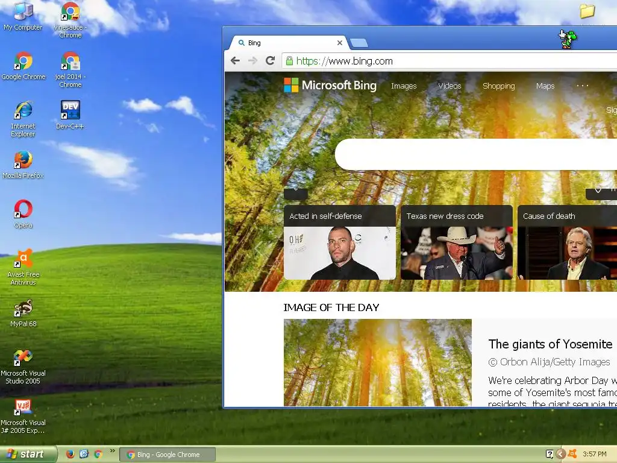Open the Acted in self-defense story

(340, 242)
